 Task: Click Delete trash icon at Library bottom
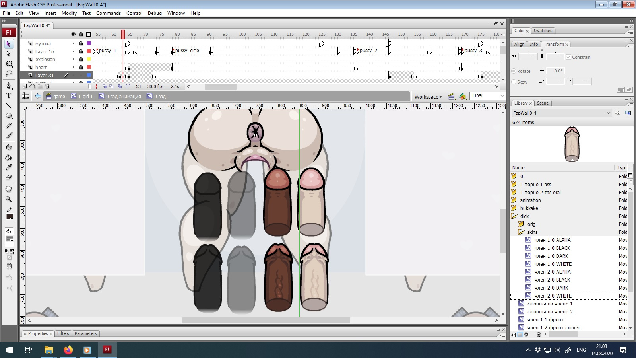pyautogui.click(x=539, y=335)
